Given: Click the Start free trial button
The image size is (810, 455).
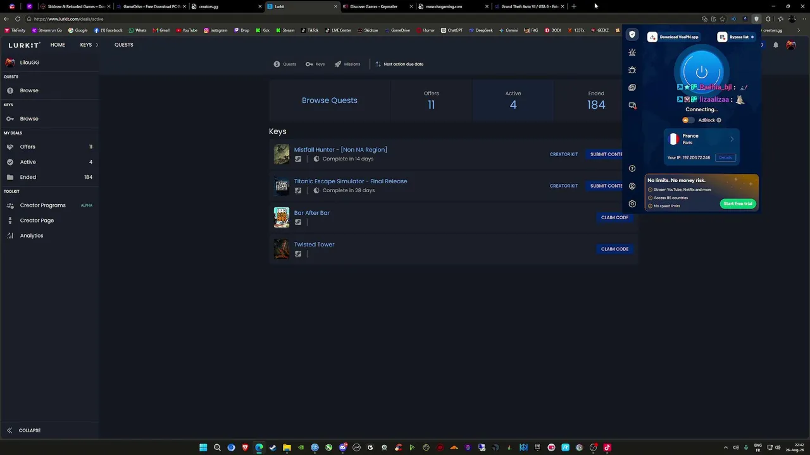Looking at the screenshot, I should click(x=738, y=203).
